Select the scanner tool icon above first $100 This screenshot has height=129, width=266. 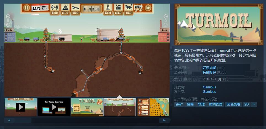coord(55,7)
